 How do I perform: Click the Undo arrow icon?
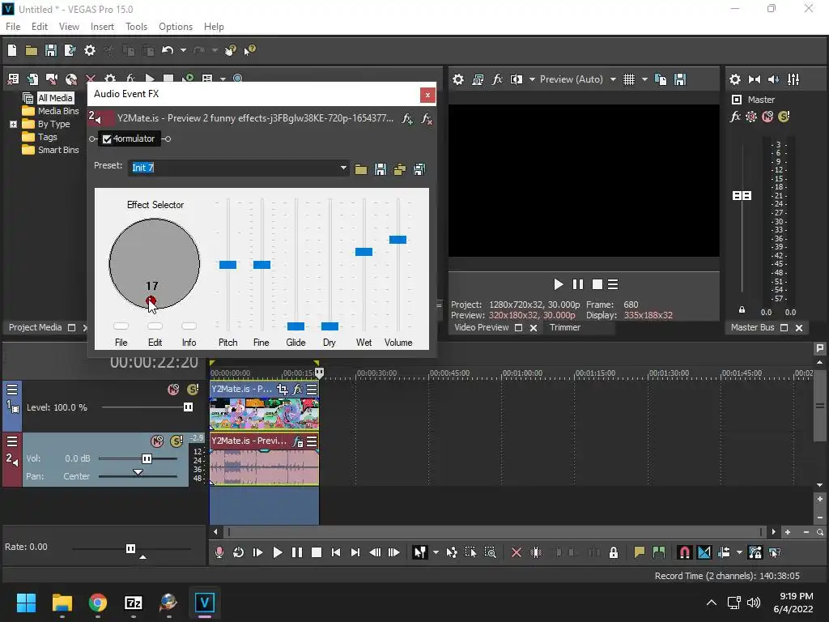168,50
